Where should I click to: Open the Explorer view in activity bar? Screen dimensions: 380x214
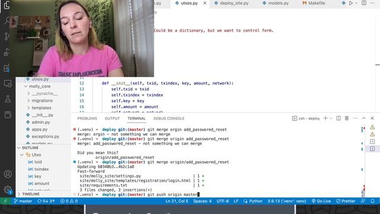pos(7,5)
